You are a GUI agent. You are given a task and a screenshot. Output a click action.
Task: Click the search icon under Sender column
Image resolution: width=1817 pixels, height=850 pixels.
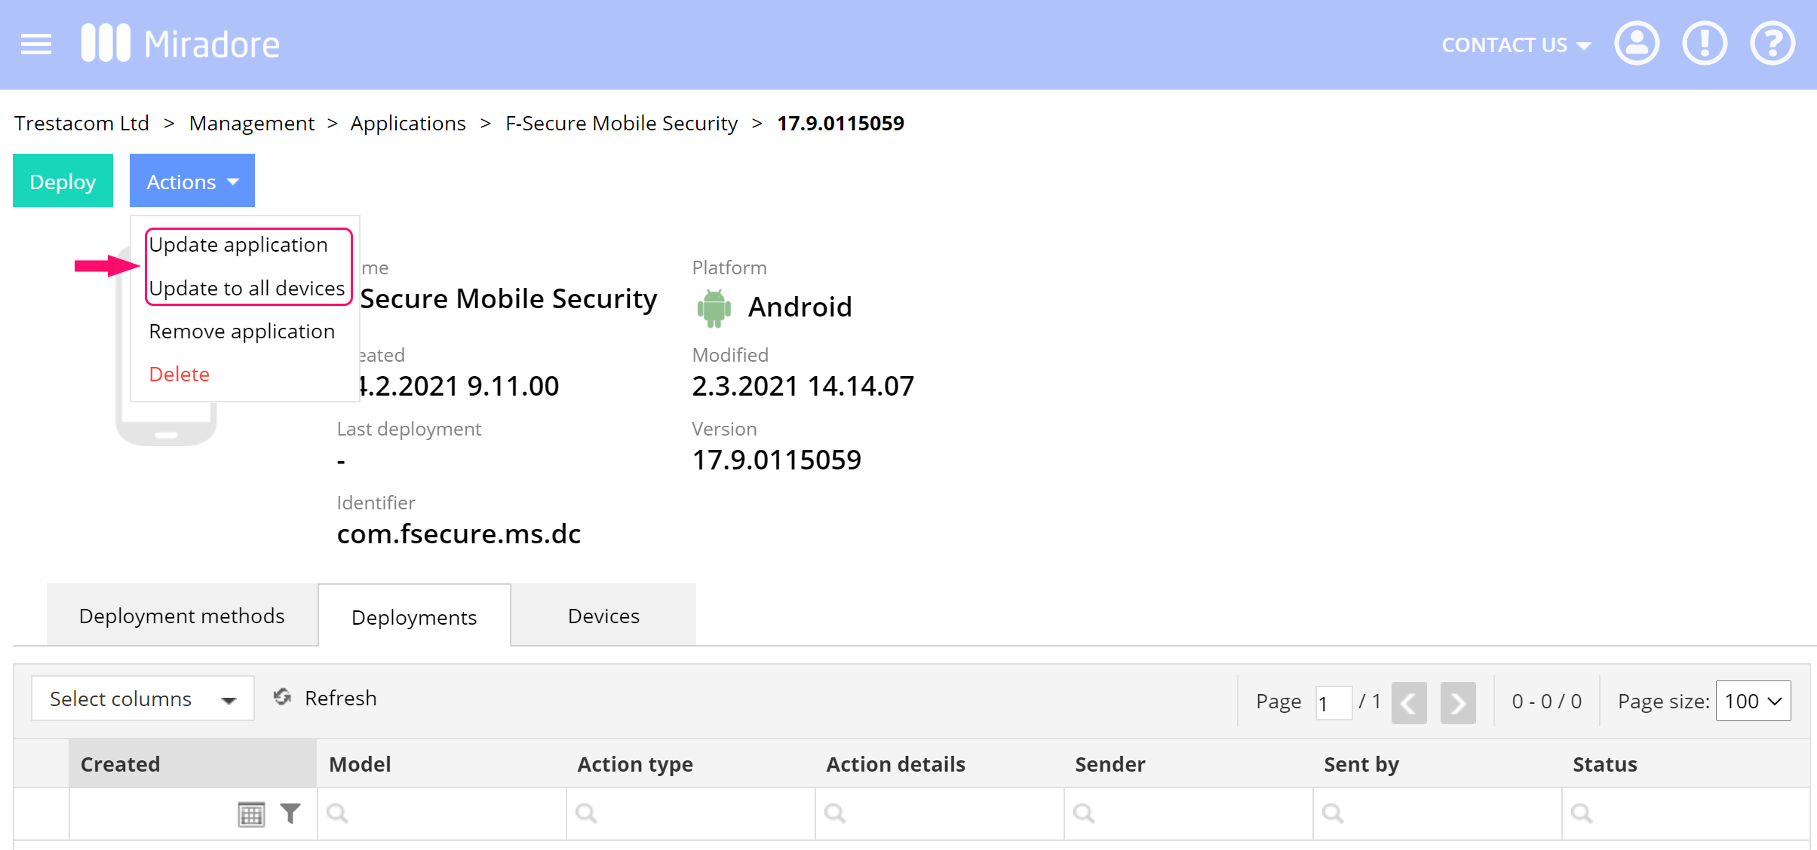click(1084, 813)
